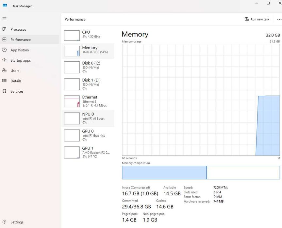Click the Memory composition bar
Screen dimensions: 282x228
[201, 173]
